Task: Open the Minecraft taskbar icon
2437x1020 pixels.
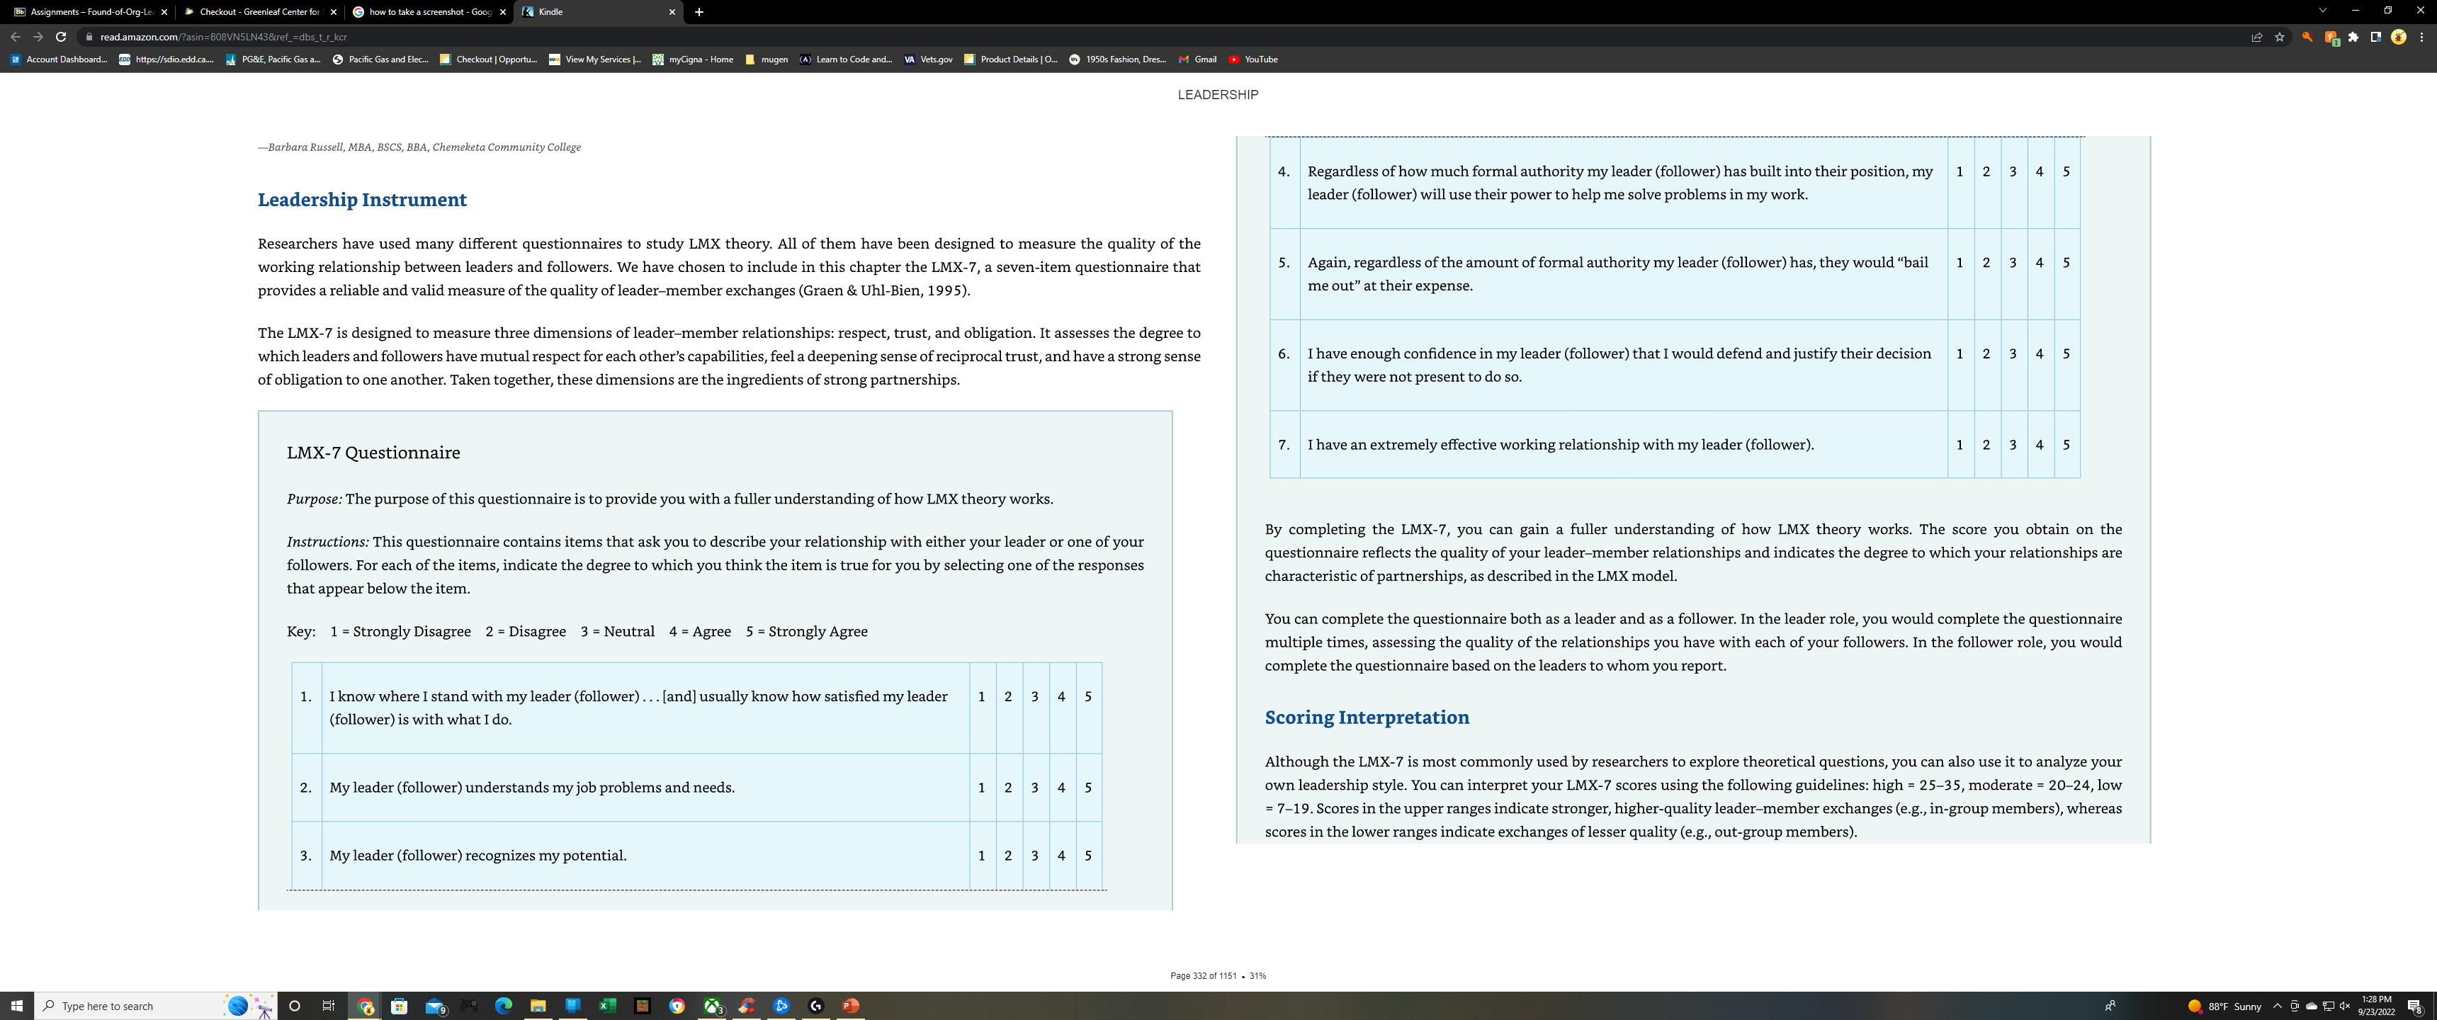Action: [x=643, y=1006]
